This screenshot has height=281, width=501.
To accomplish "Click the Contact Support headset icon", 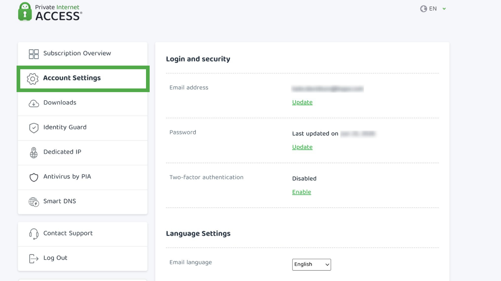I will (34, 234).
